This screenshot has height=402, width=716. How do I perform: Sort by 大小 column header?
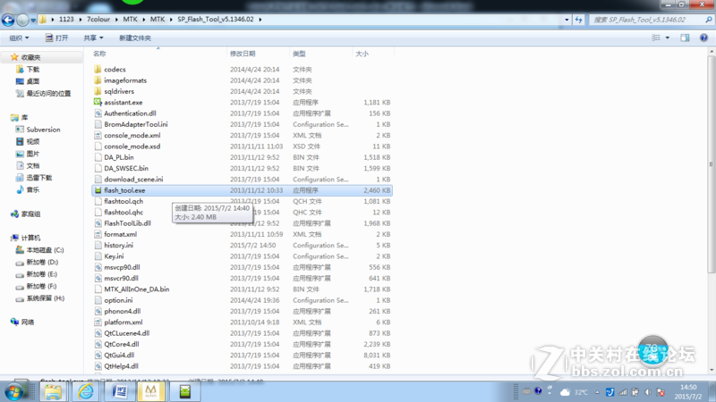(362, 54)
